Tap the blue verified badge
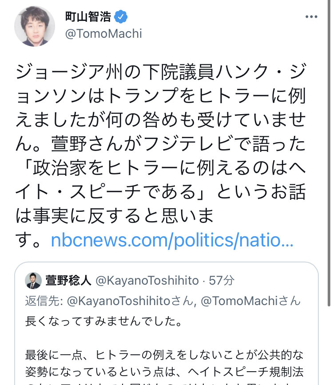Image resolution: width=333 pixels, height=385 pixels. coord(121,17)
